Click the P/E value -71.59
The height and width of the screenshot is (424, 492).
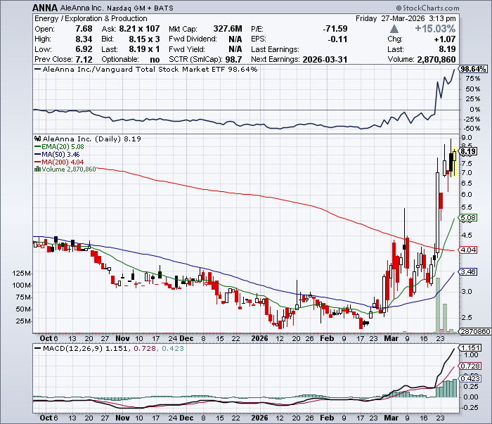(335, 29)
